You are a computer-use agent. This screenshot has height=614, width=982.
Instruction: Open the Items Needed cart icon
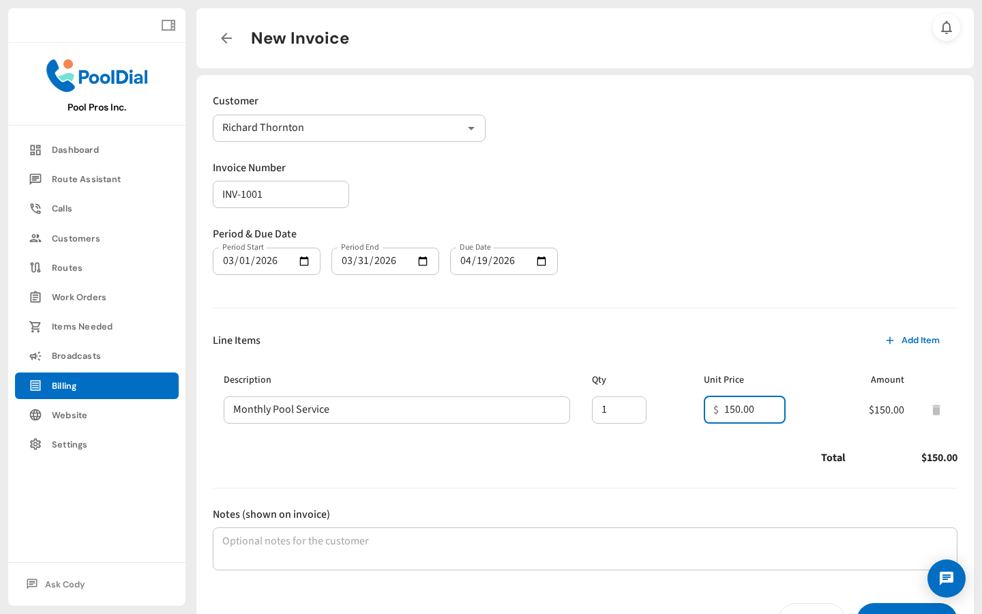(35, 326)
